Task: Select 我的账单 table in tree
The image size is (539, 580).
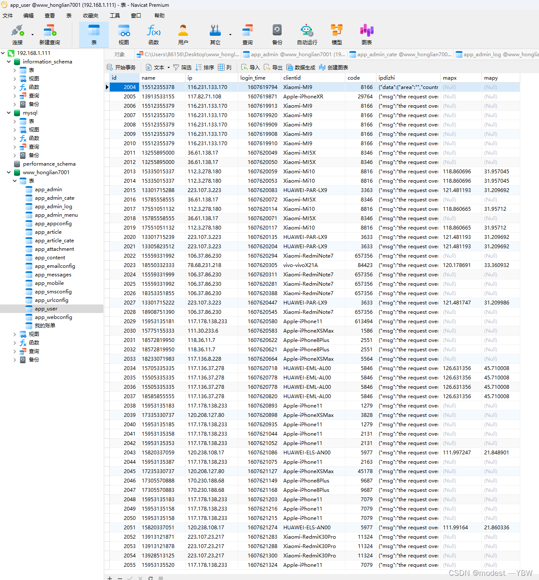Action: 45,326
